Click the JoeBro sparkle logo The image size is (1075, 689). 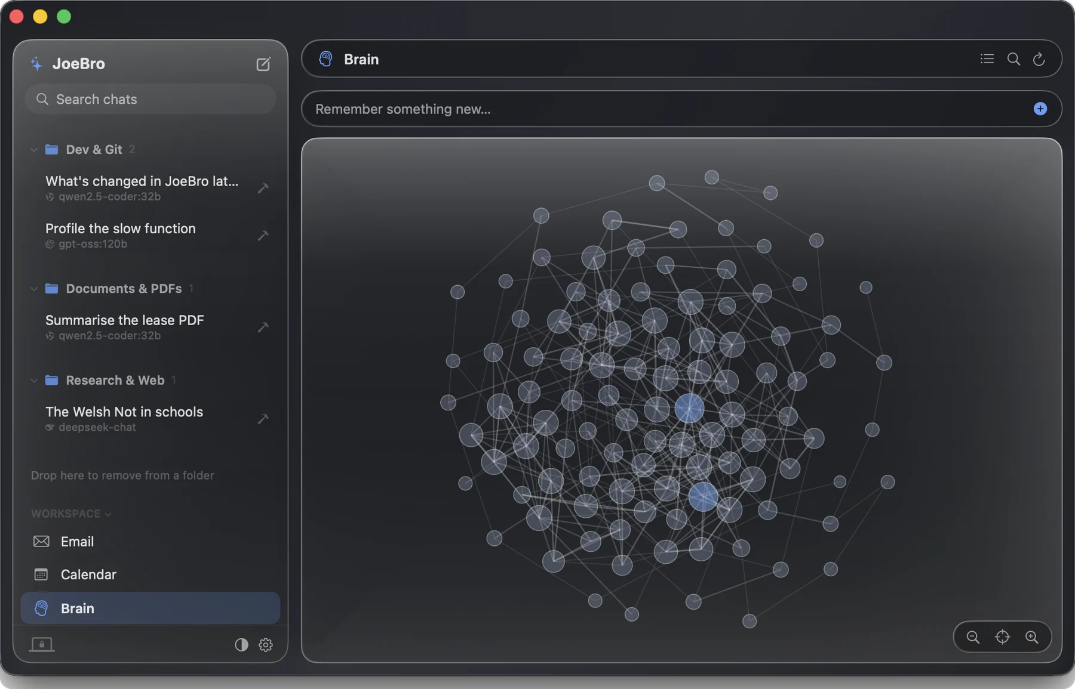(36, 64)
